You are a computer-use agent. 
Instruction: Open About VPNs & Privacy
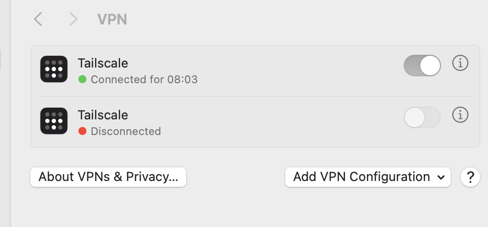[108, 177]
